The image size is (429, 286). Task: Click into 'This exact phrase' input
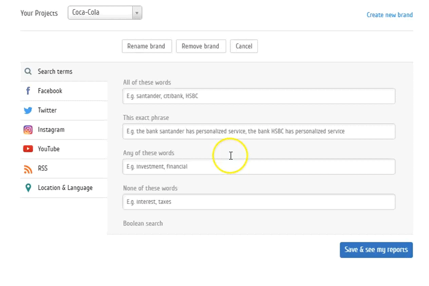click(259, 131)
